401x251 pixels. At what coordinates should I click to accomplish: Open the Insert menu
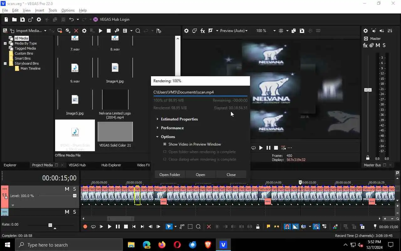coord(39,10)
